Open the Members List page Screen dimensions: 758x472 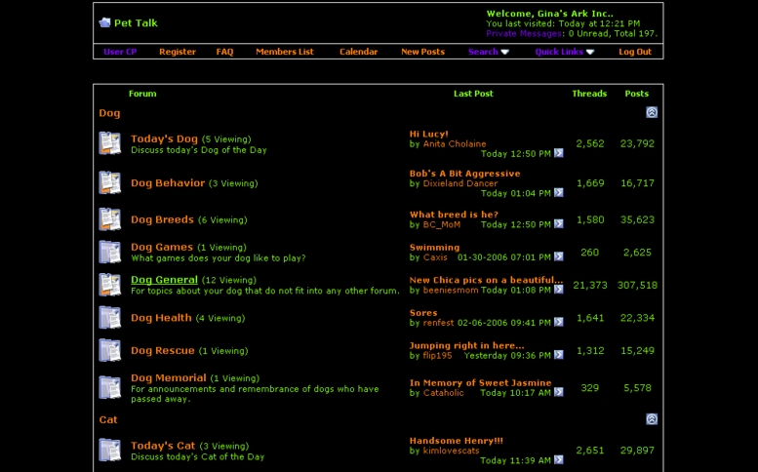click(284, 52)
